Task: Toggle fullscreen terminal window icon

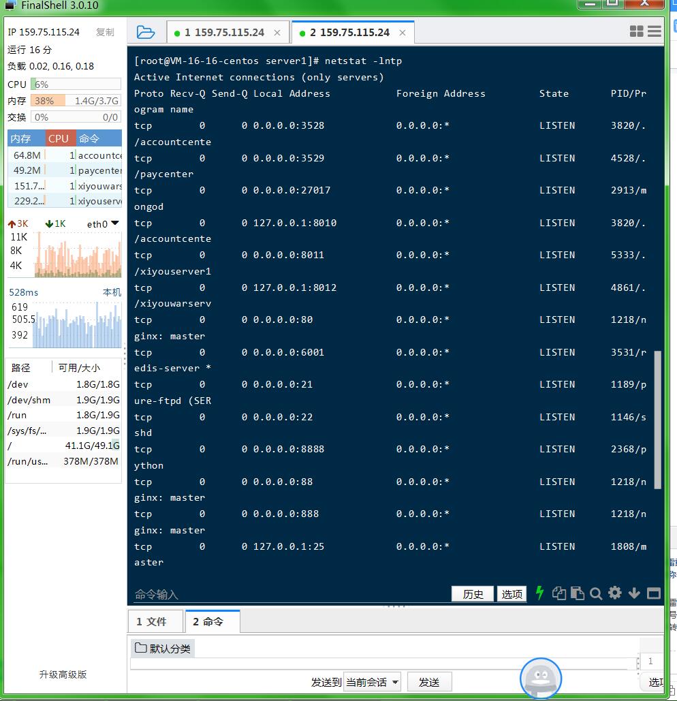Action: click(653, 593)
